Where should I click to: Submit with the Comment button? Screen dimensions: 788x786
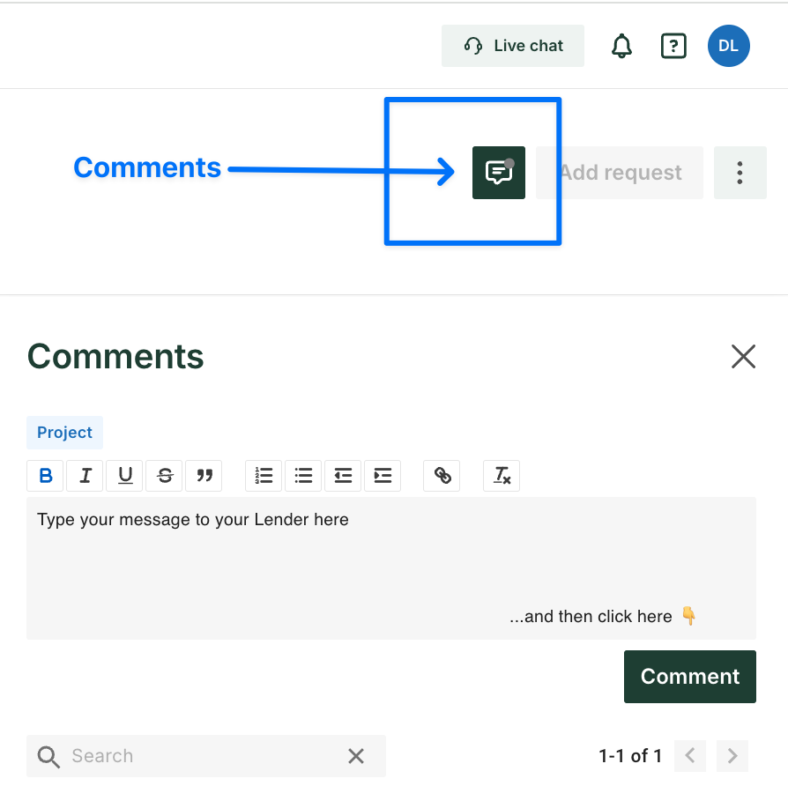pos(689,677)
